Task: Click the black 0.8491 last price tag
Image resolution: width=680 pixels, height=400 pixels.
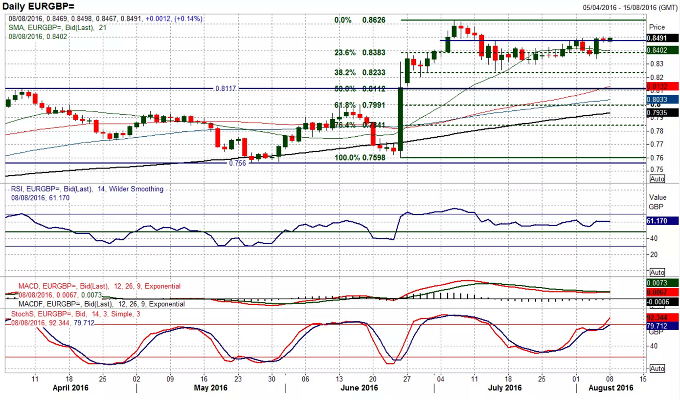Action: click(662, 38)
